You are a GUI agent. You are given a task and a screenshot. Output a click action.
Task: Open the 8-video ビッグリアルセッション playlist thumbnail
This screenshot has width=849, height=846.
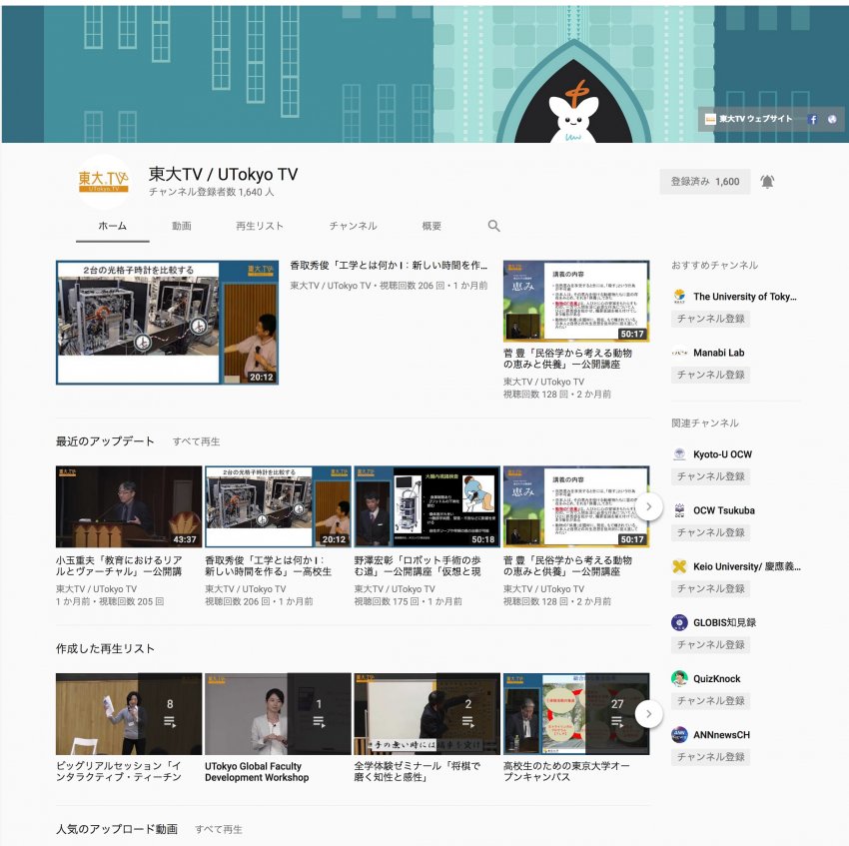coord(129,714)
